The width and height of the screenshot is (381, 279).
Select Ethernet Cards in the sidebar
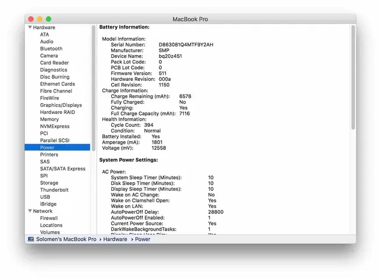58,84
